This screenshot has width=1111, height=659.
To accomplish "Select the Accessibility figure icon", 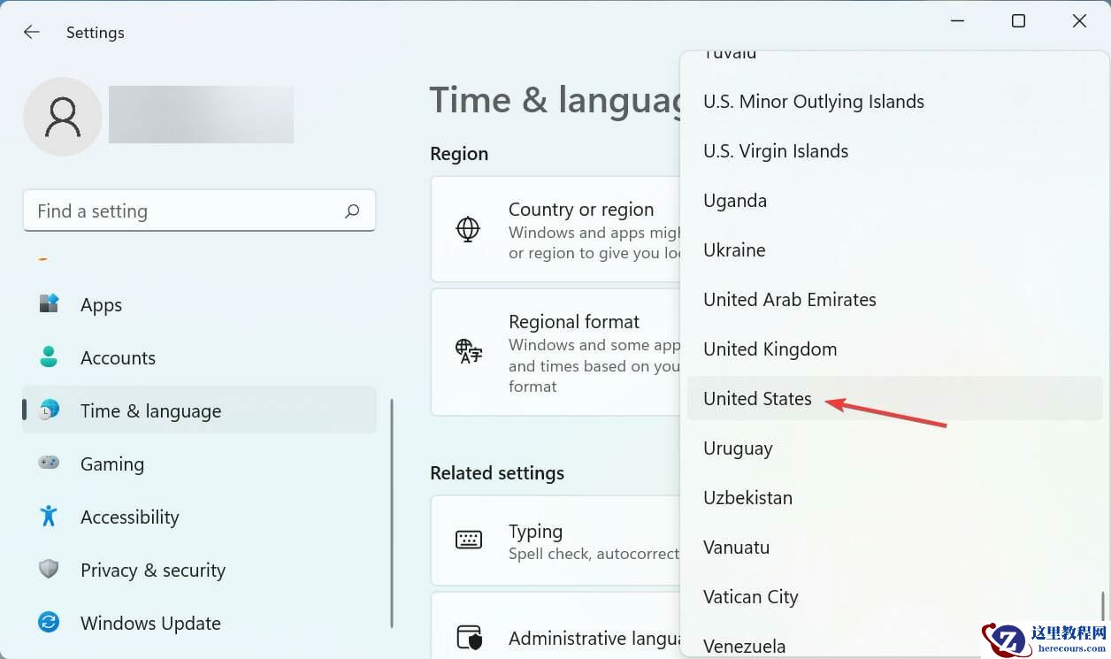I will [49, 516].
